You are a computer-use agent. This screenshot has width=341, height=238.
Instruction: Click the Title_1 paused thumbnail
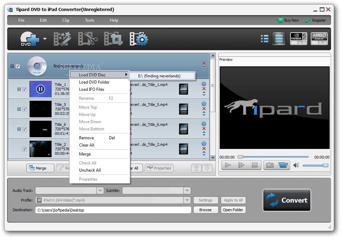click(41, 89)
